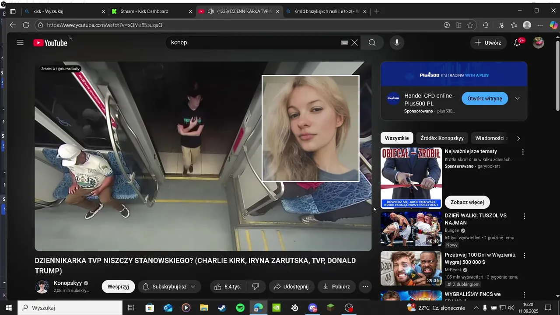Screen dimensions: 560x315
Task: Open YouTube notifications bell
Action: [517, 42]
